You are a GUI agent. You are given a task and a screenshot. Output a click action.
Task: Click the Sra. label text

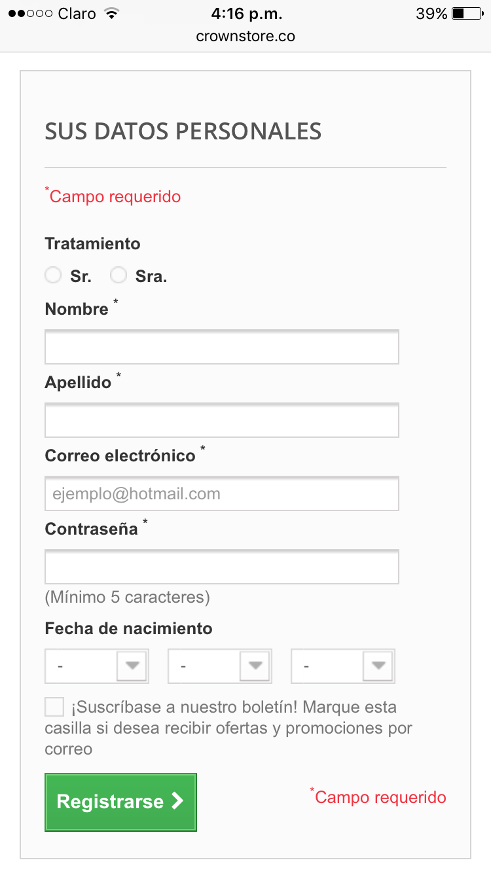click(151, 277)
